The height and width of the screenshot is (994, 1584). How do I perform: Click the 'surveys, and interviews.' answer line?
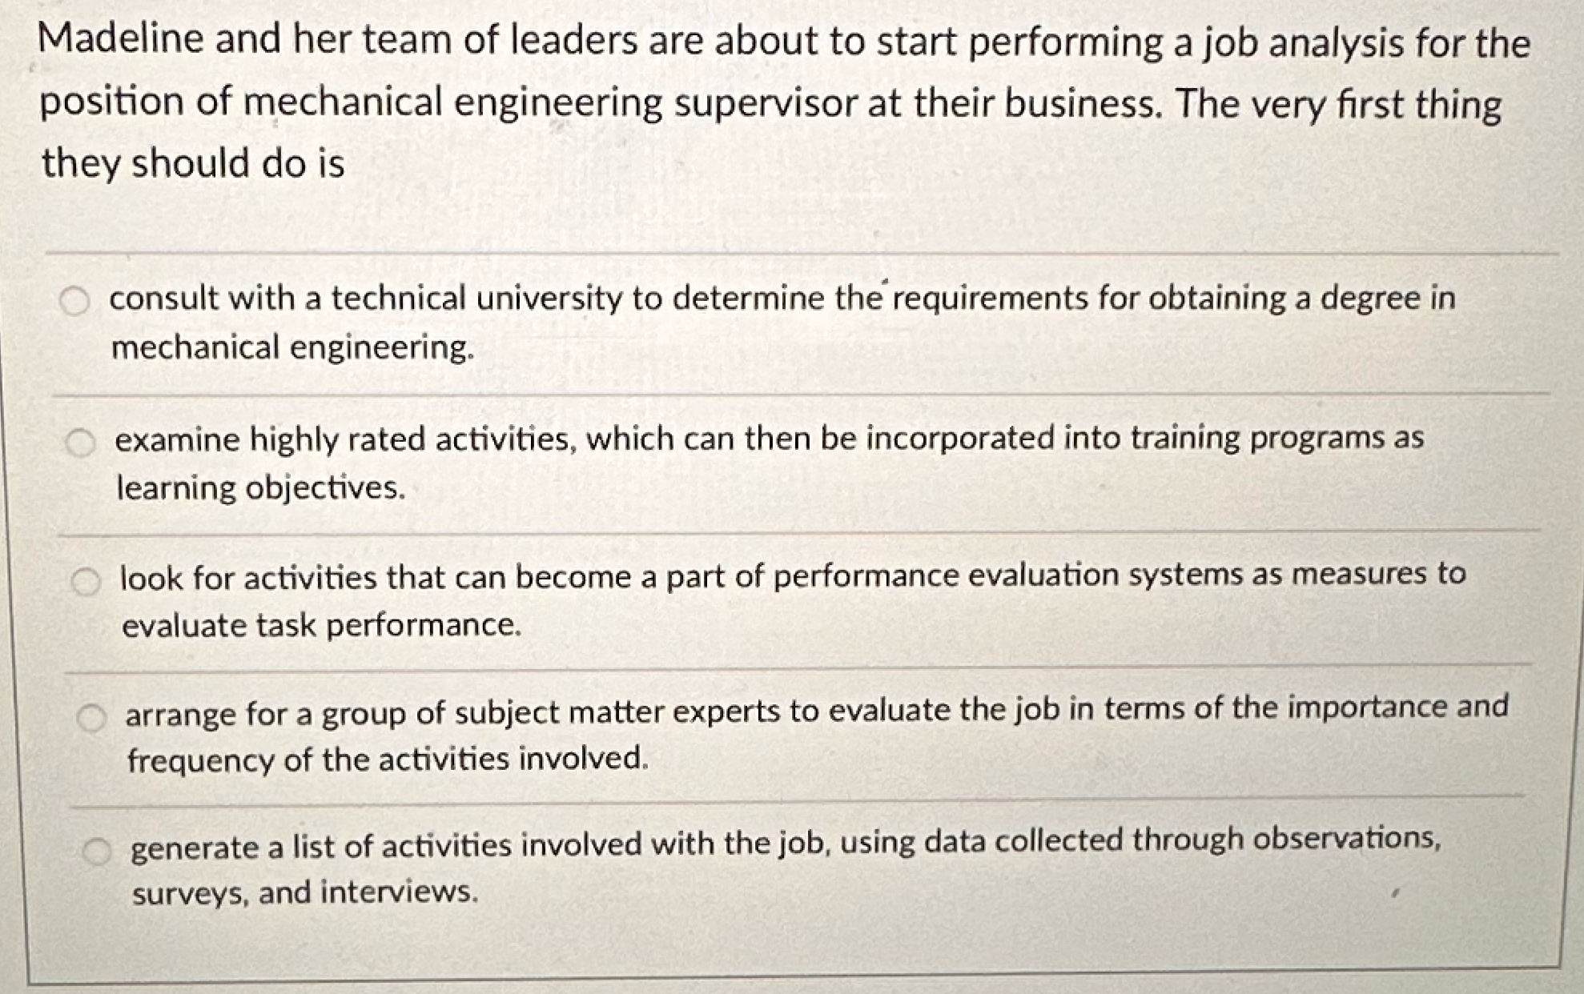point(305,892)
